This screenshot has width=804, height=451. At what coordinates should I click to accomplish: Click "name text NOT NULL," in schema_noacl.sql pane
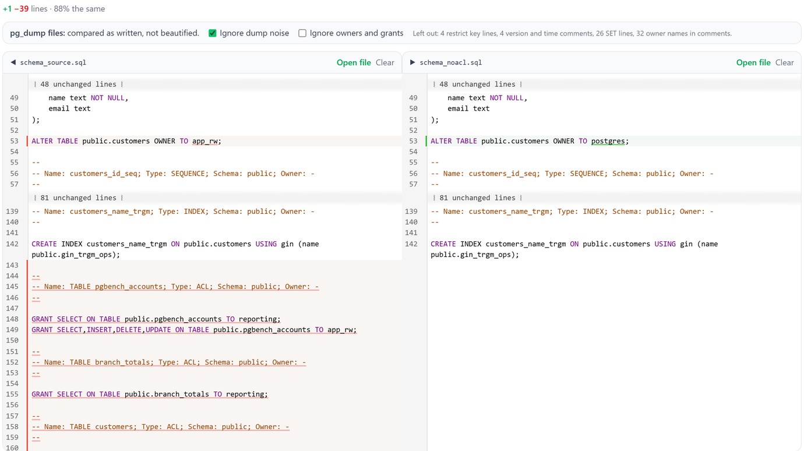(488, 98)
